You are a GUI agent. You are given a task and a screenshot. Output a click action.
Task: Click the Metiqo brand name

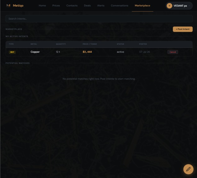(x=18, y=6)
